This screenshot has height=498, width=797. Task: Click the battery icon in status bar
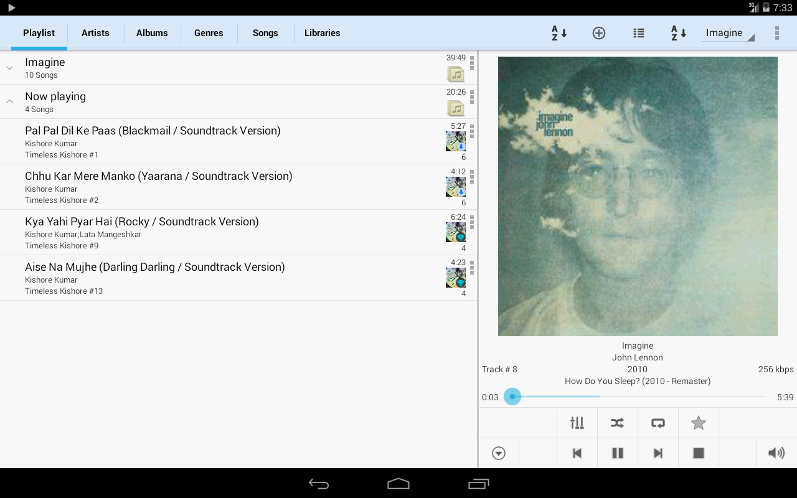coord(766,7)
